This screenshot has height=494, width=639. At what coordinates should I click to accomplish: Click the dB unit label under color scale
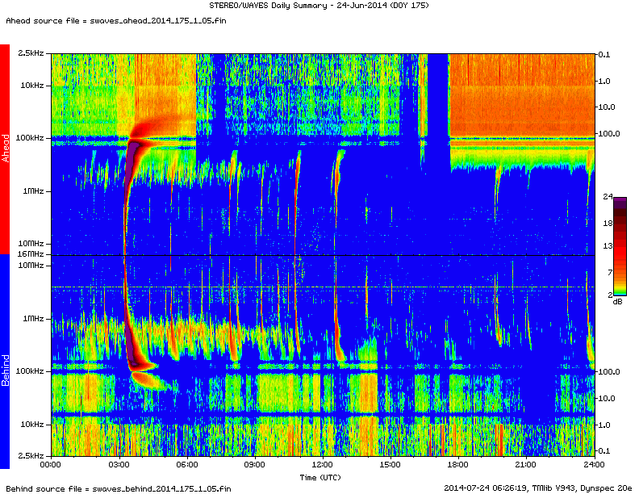[x=618, y=302]
